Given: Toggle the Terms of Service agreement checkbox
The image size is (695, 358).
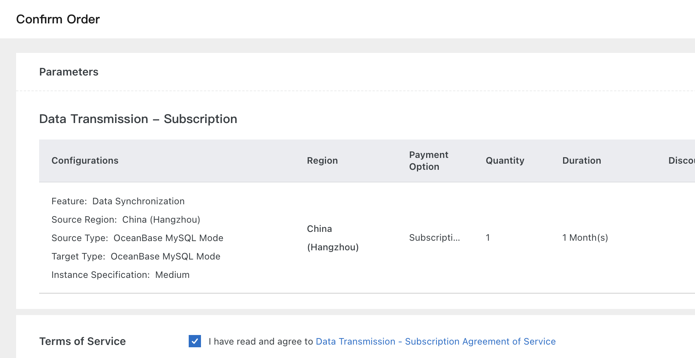Looking at the screenshot, I should 195,341.
